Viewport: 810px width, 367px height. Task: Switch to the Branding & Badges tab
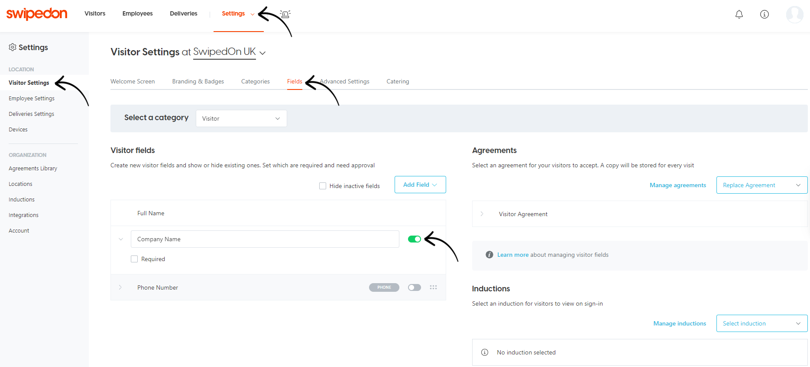[198, 81]
